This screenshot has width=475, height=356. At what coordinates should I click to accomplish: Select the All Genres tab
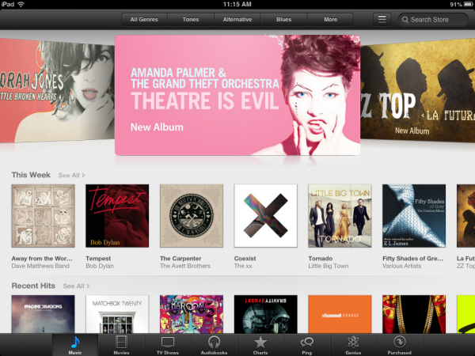pos(143,19)
